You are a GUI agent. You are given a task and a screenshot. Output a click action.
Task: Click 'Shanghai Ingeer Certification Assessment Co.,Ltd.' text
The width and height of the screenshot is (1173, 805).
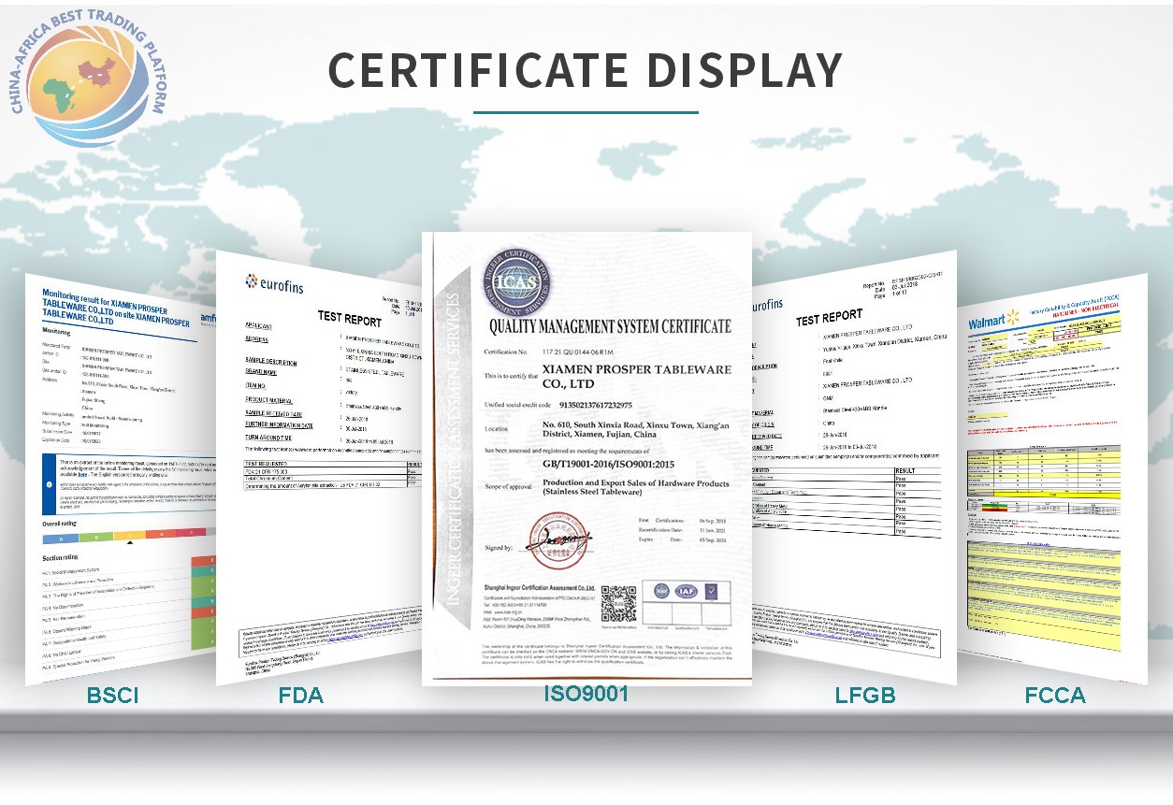pyautogui.click(x=541, y=589)
